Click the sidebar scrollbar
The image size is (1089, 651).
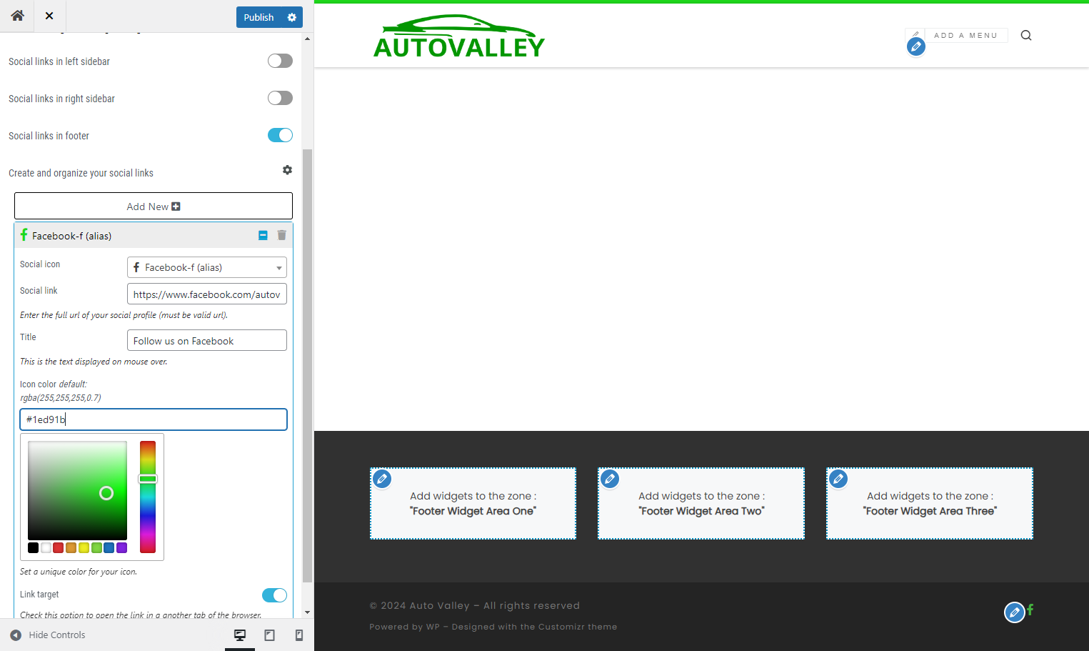pos(307,366)
